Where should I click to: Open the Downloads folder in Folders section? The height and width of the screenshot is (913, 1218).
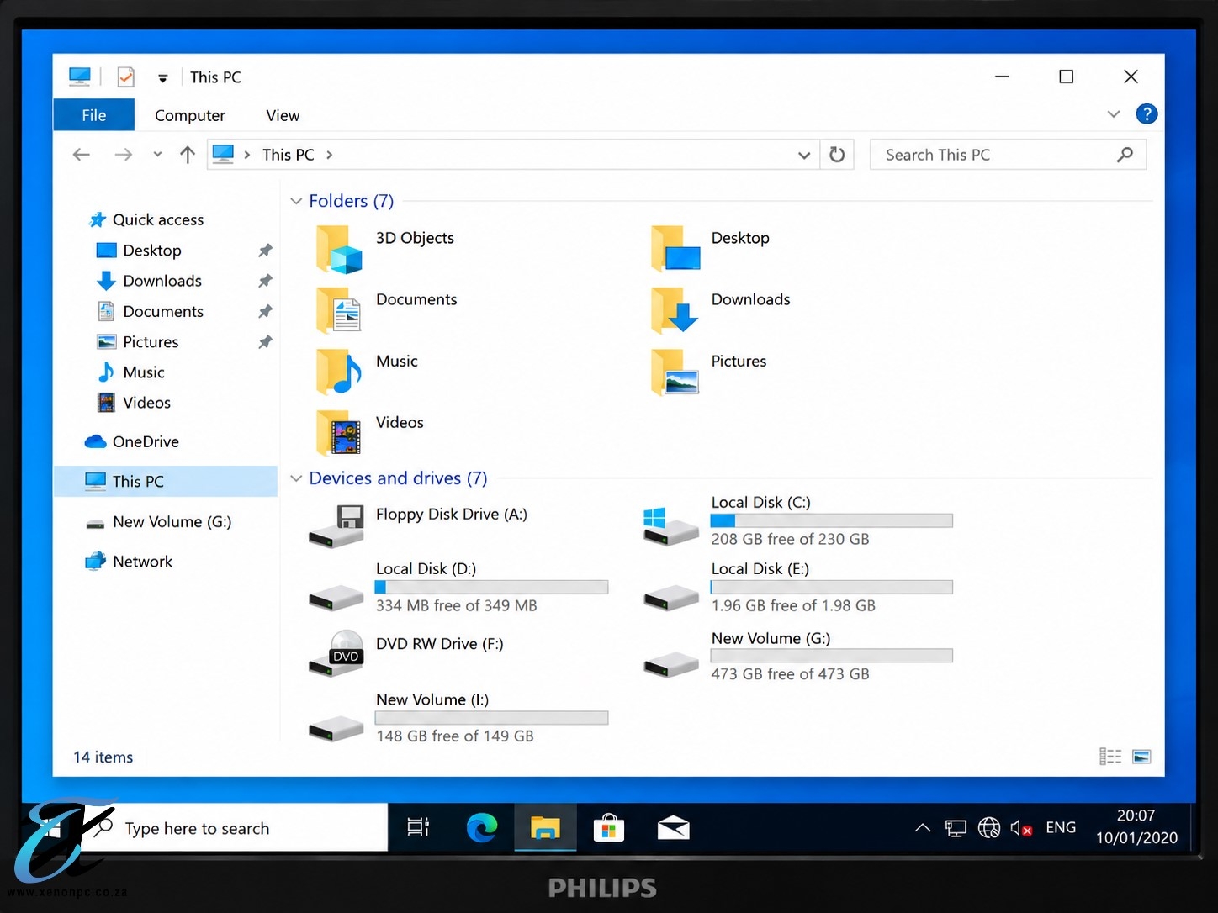pos(675,311)
